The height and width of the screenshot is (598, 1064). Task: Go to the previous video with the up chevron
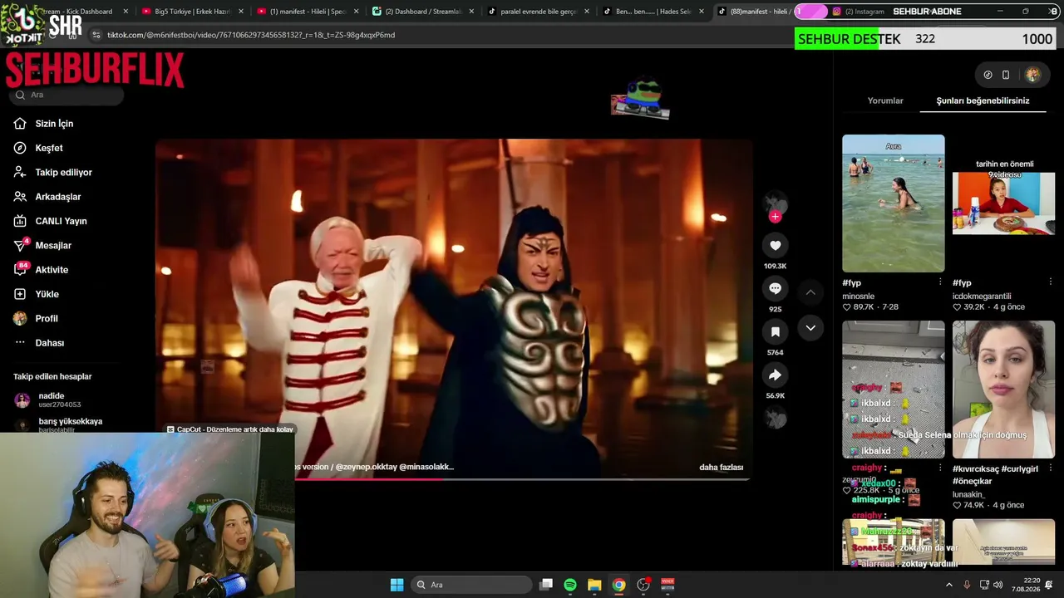810,292
